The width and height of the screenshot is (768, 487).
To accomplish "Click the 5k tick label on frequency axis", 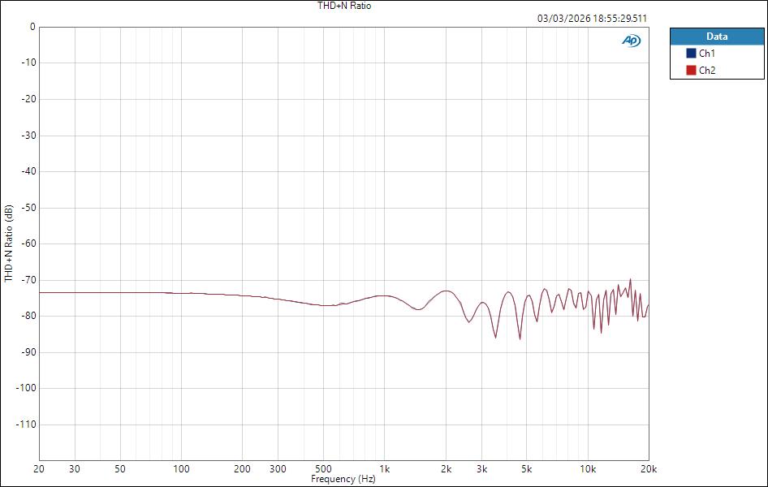I will [x=527, y=469].
